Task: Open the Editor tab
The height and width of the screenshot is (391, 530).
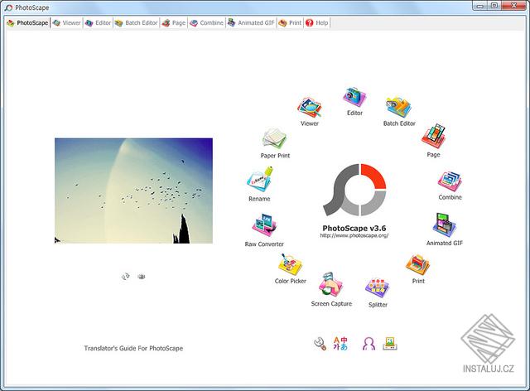Action: pyautogui.click(x=98, y=23)
